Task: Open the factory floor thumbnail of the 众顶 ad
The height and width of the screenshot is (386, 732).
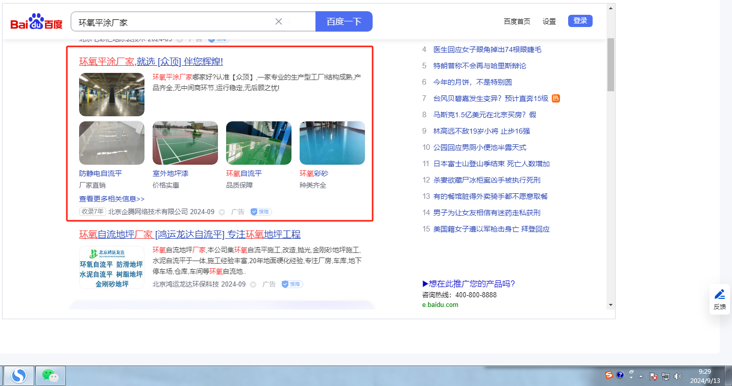Action: point(112,94)
